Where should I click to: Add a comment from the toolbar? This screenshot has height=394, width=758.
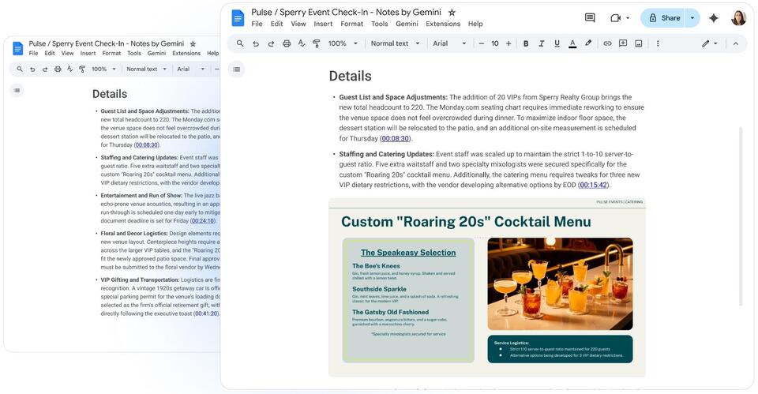[623, 43]
